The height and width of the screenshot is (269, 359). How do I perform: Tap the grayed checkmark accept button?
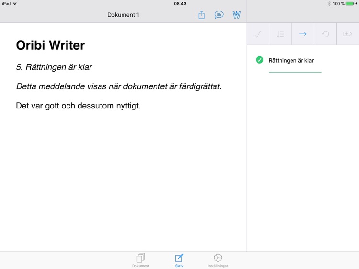[258, 34]
